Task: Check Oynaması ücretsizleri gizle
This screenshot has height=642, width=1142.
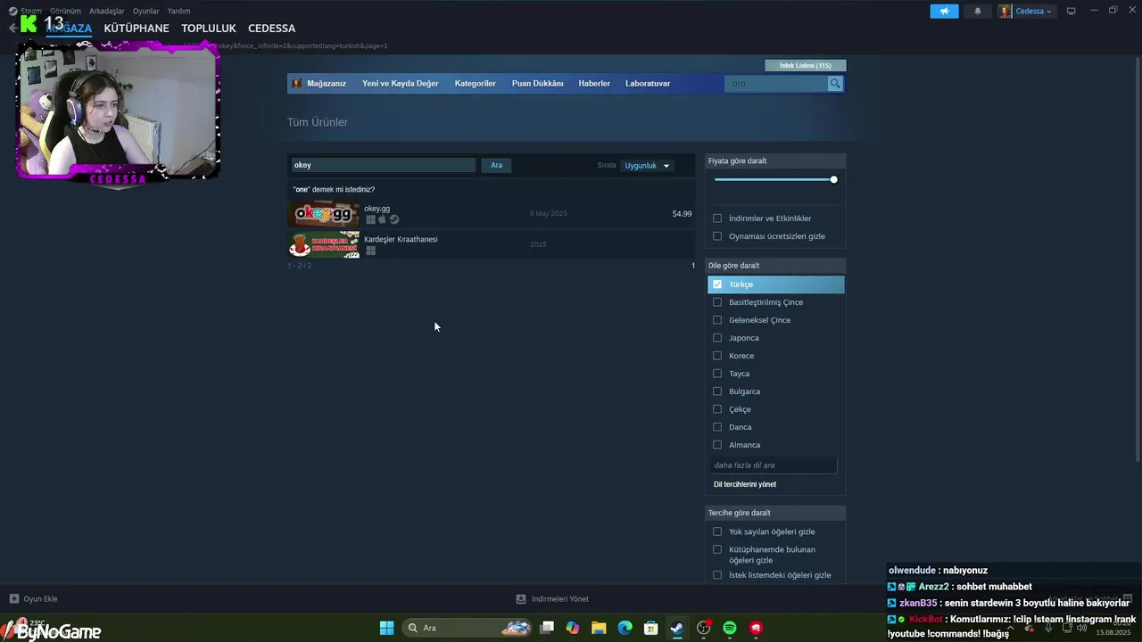Action: coord(717,236)
